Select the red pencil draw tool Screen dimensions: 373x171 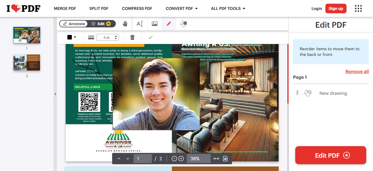[x=168, y=24]
